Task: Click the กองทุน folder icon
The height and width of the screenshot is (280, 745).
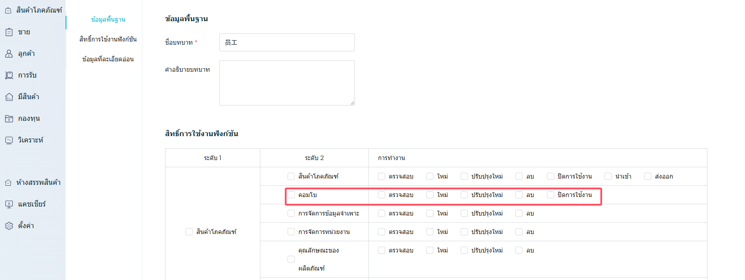Action: 9,119
